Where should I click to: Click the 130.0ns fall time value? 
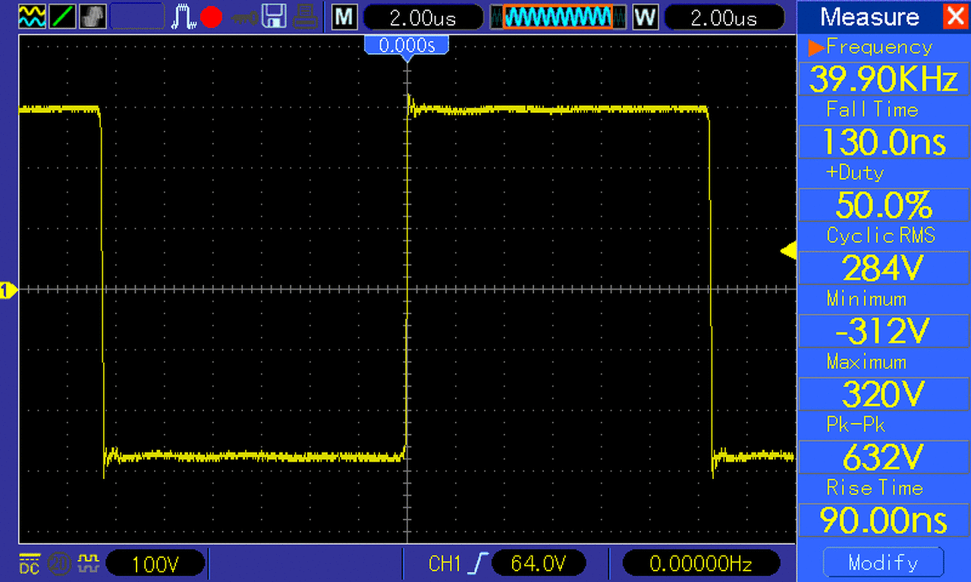pyautogui.click(x=884, y=142)
